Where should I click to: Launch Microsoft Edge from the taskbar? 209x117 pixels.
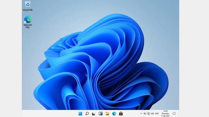(x=114, y=113)
